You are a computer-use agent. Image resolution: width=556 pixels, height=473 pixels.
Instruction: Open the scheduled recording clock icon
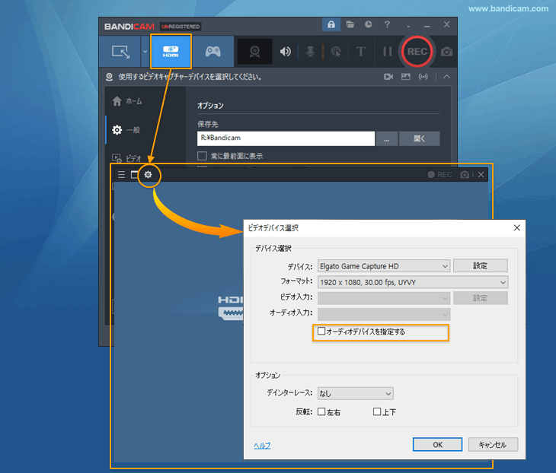pos(369,24)
